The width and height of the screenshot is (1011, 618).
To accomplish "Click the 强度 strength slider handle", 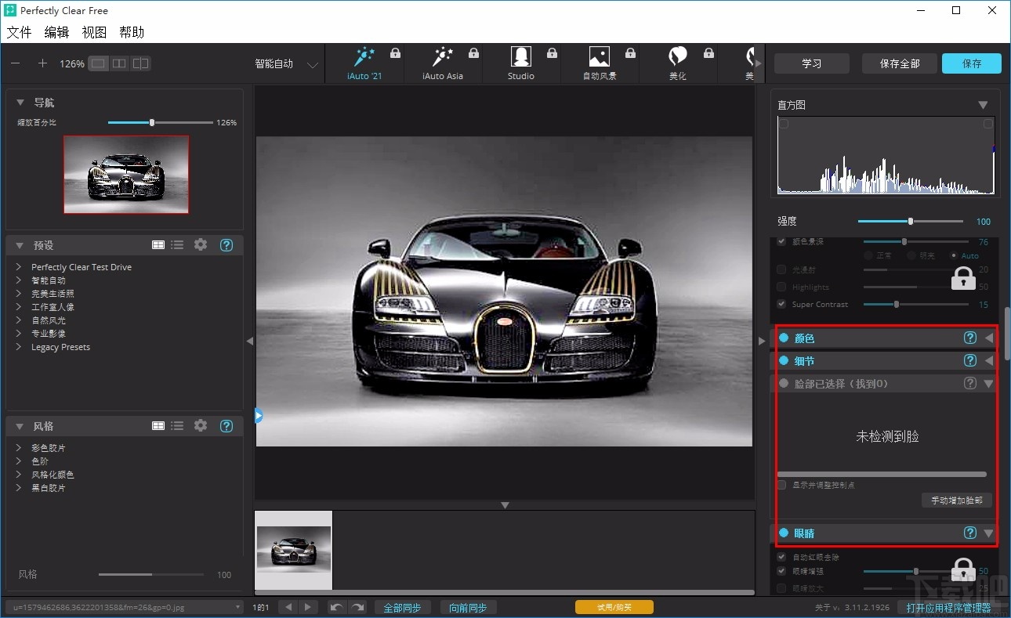I will [910, 222].
